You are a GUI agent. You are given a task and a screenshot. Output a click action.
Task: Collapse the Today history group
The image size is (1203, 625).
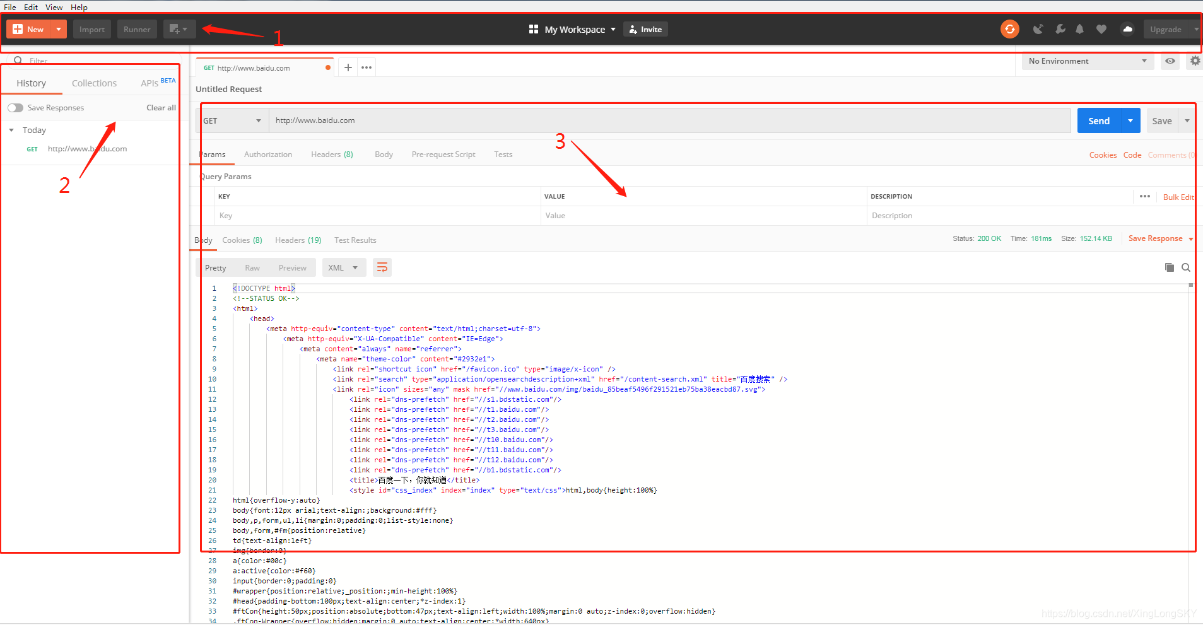(x=11, y=130)
